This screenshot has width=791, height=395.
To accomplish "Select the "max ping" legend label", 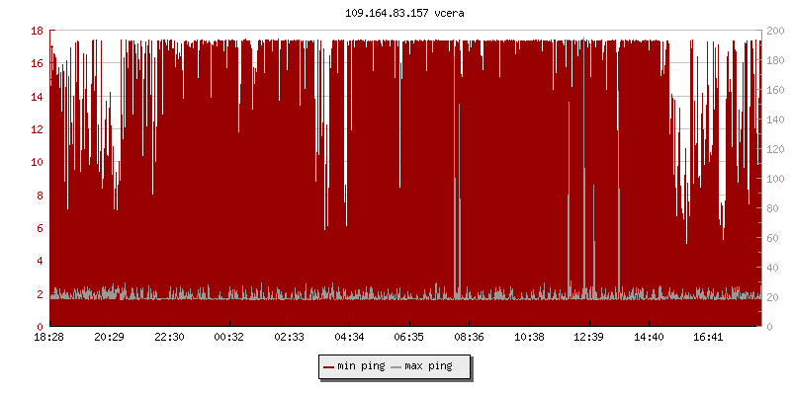I will coord(428,367).
